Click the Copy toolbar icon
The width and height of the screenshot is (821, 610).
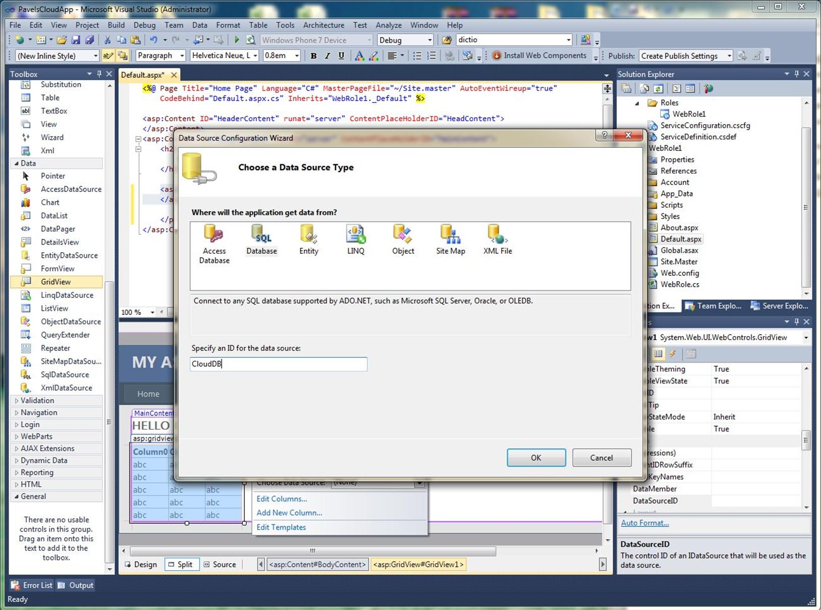point(121,40)
